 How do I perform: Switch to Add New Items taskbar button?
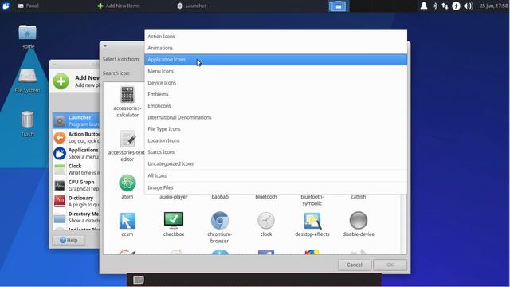point(119,6)
